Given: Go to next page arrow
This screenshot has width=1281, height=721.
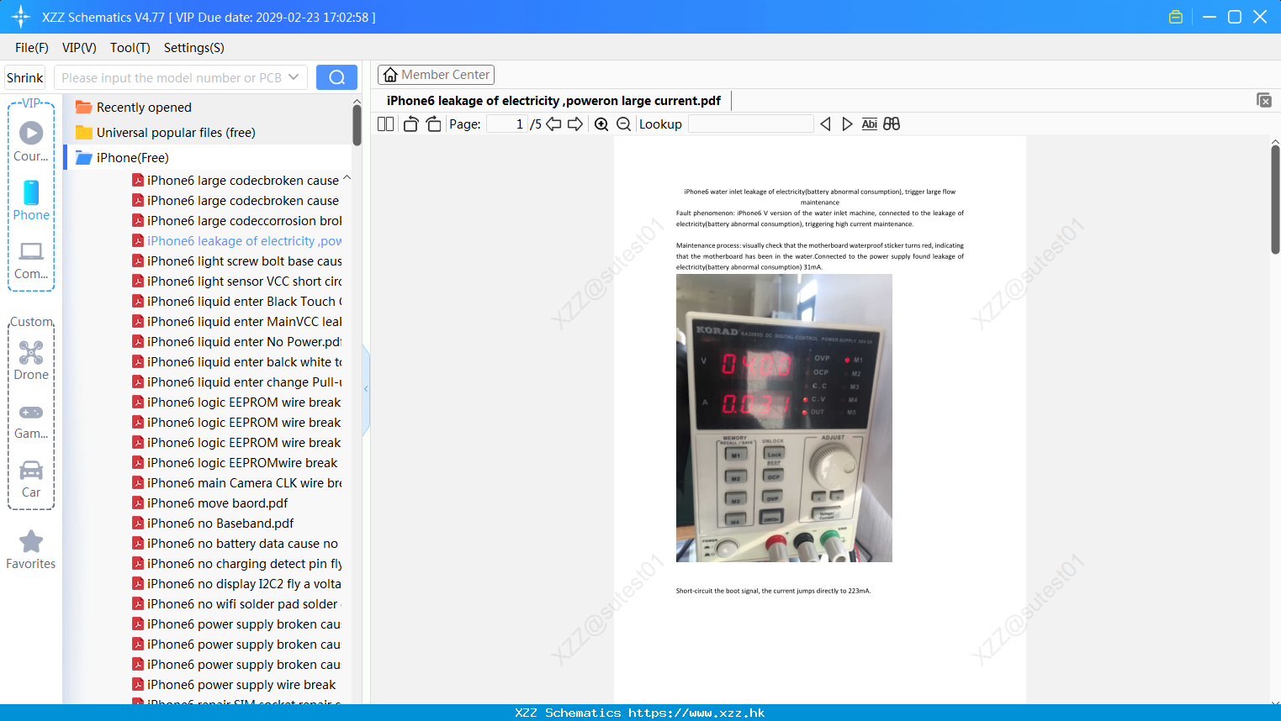Looking at the screenshot, I should (x=575, y=124).
